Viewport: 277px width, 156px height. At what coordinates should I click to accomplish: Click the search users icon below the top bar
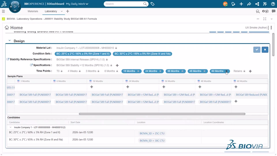pyautogui.click(x=258, y=11)
